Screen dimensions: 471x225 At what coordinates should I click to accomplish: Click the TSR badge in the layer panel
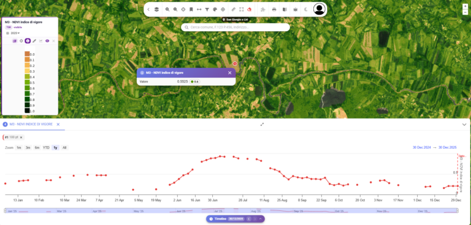pos(9,28)
